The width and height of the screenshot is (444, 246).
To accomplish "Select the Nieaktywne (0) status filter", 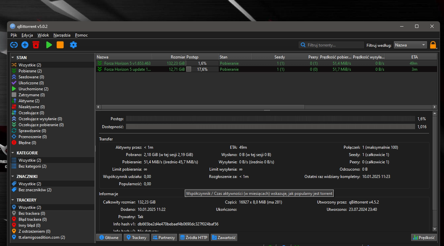I will pyautogui.click(x=53, y=107).
